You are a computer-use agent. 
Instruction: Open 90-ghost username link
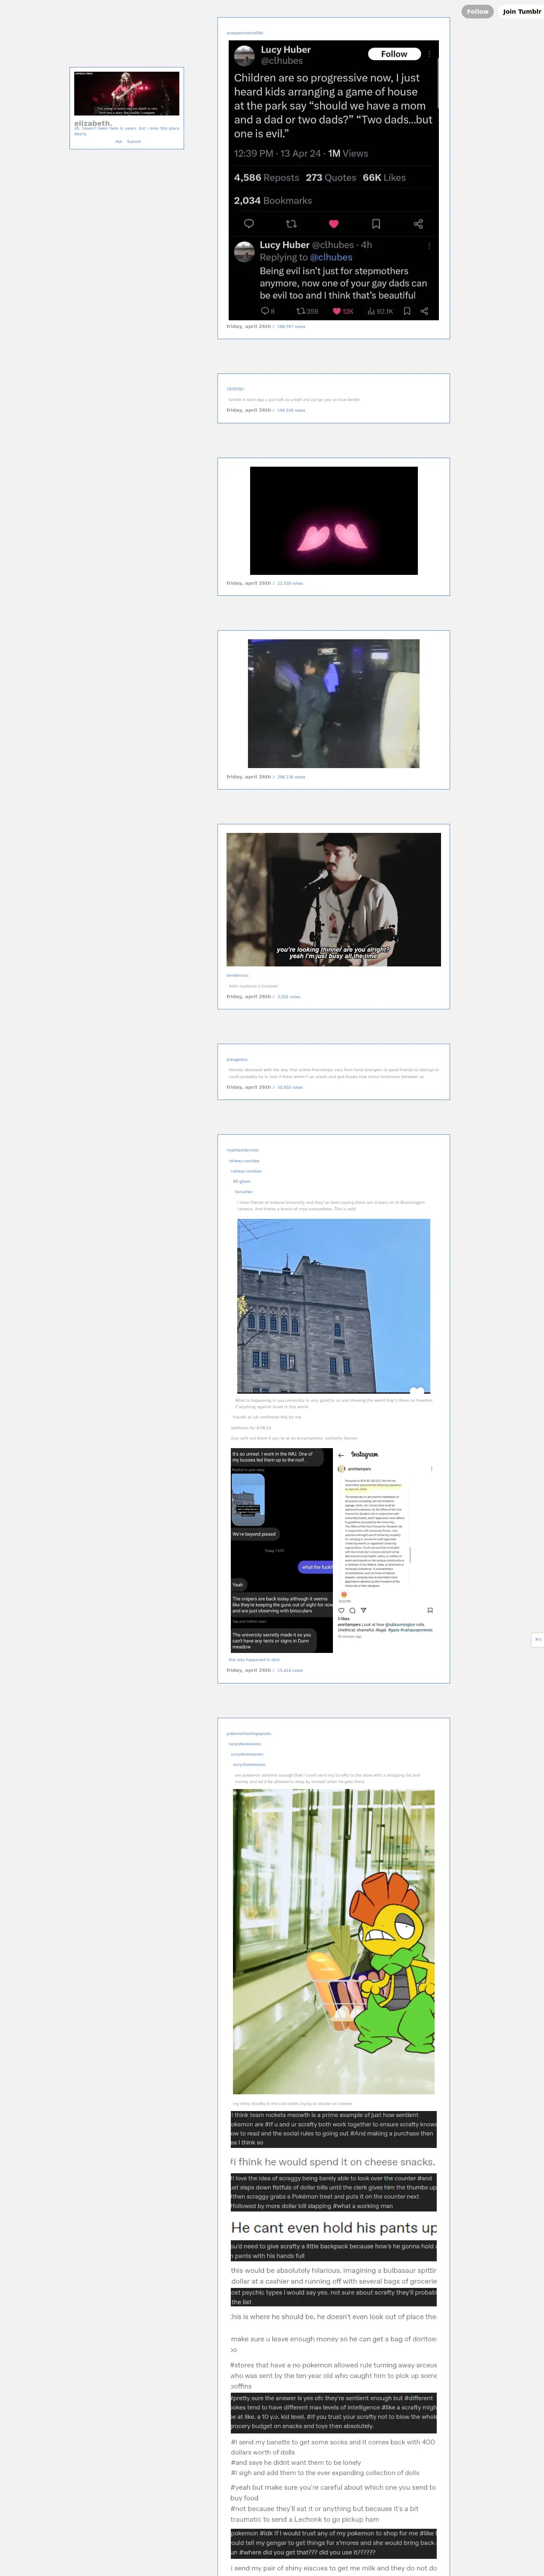tap(242, 1181)
